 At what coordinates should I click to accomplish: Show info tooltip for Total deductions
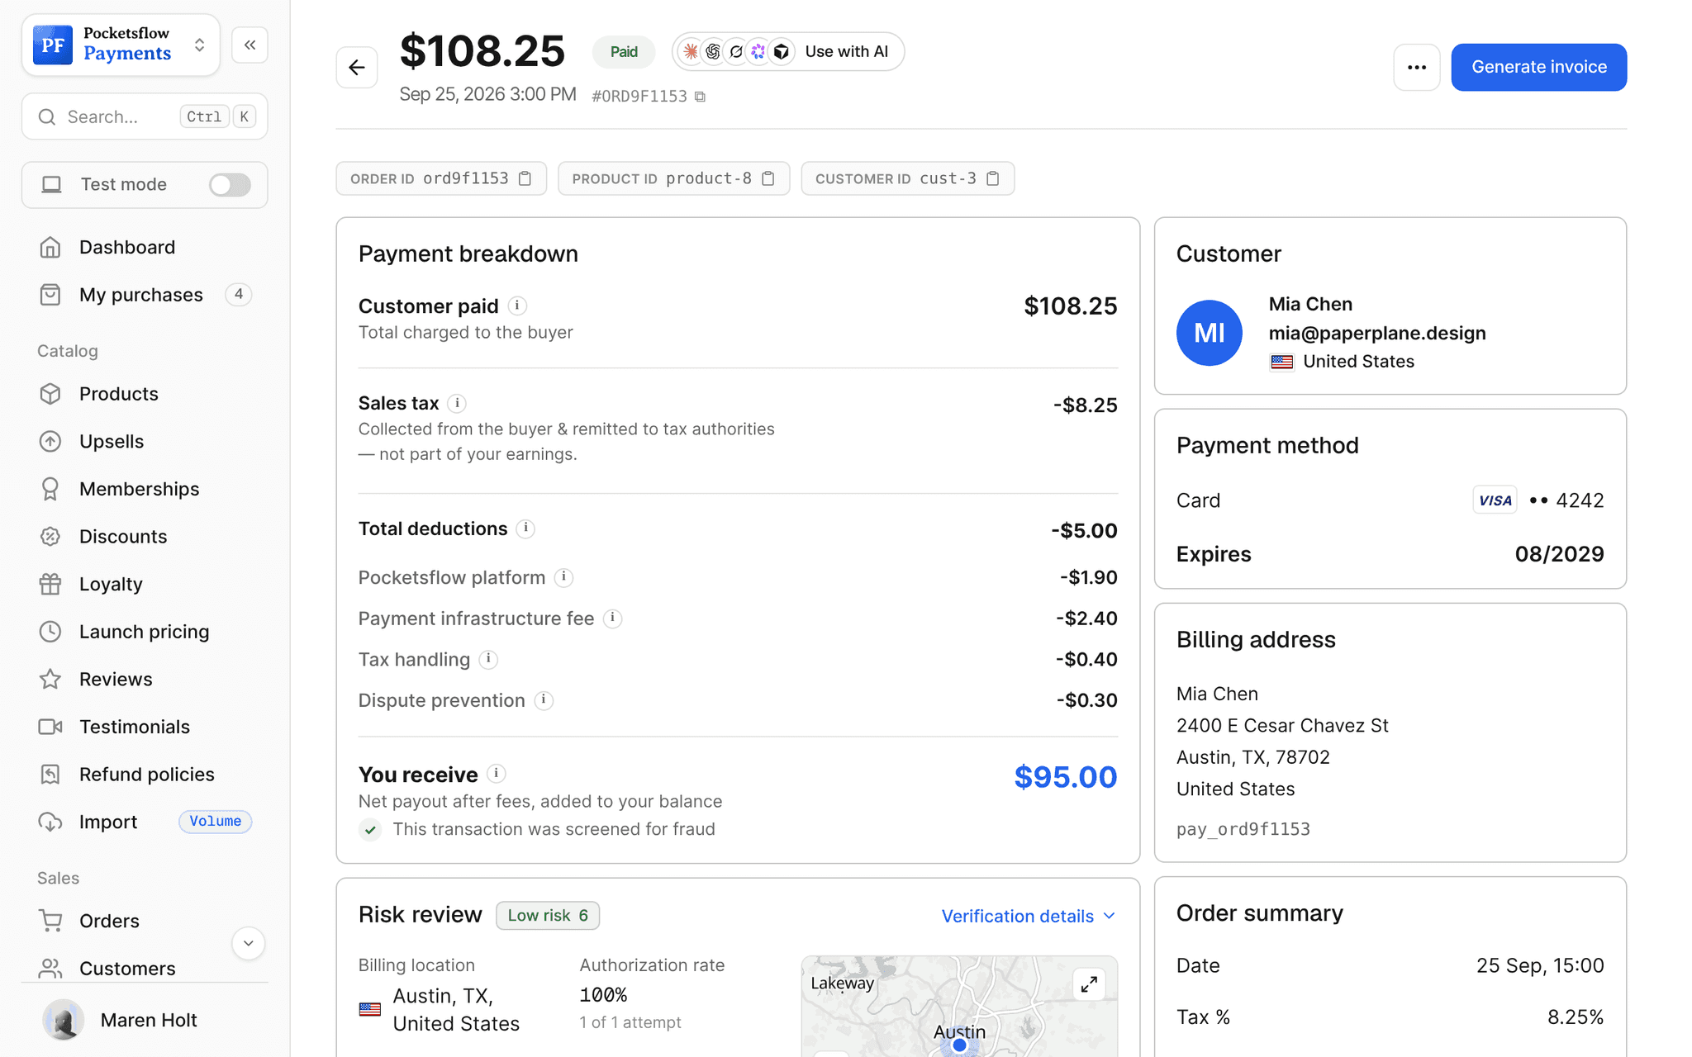pyautogui.click(x=525, y=528)
